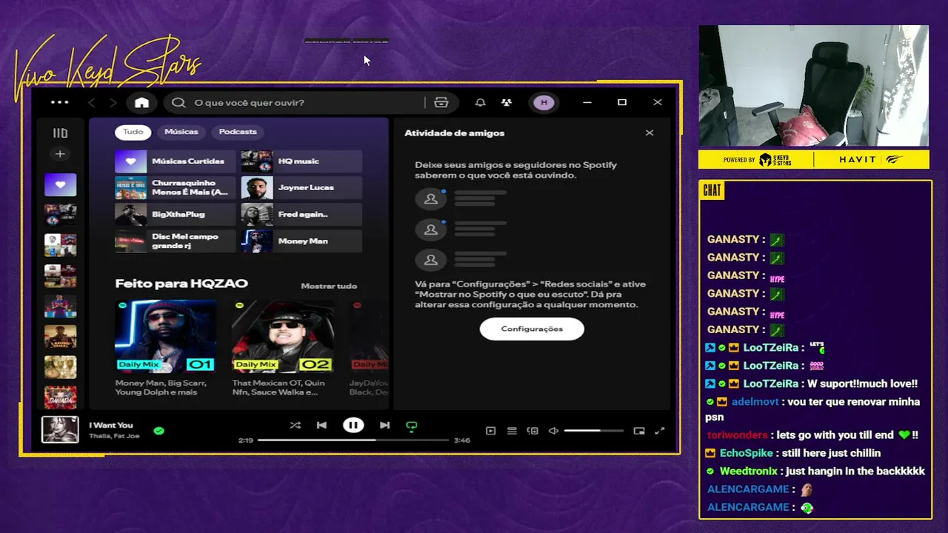The image size is (948, 533).
Task: Select the Tudo filter chip
Action: pos(133,132)
